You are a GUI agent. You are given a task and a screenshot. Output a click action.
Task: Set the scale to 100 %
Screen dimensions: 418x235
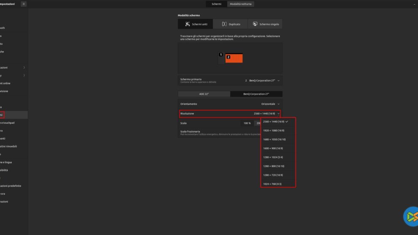coord(247,123)
